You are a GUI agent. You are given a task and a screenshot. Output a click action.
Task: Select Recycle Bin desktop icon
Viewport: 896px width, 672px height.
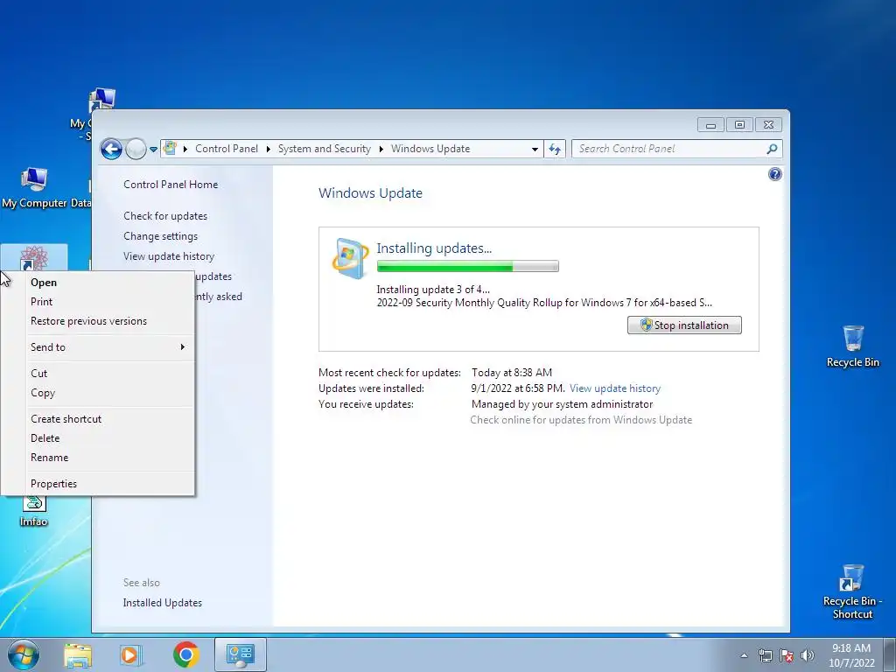pos(852,346)
